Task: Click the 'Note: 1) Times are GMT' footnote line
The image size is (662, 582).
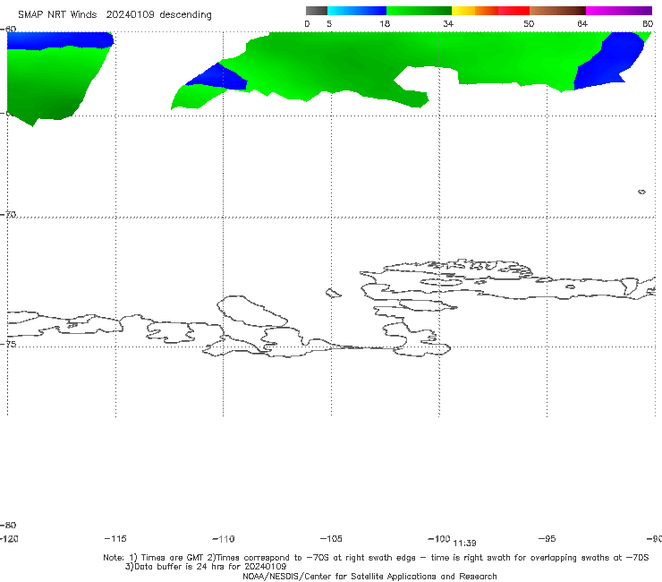Action: click(x=376, y=558)
